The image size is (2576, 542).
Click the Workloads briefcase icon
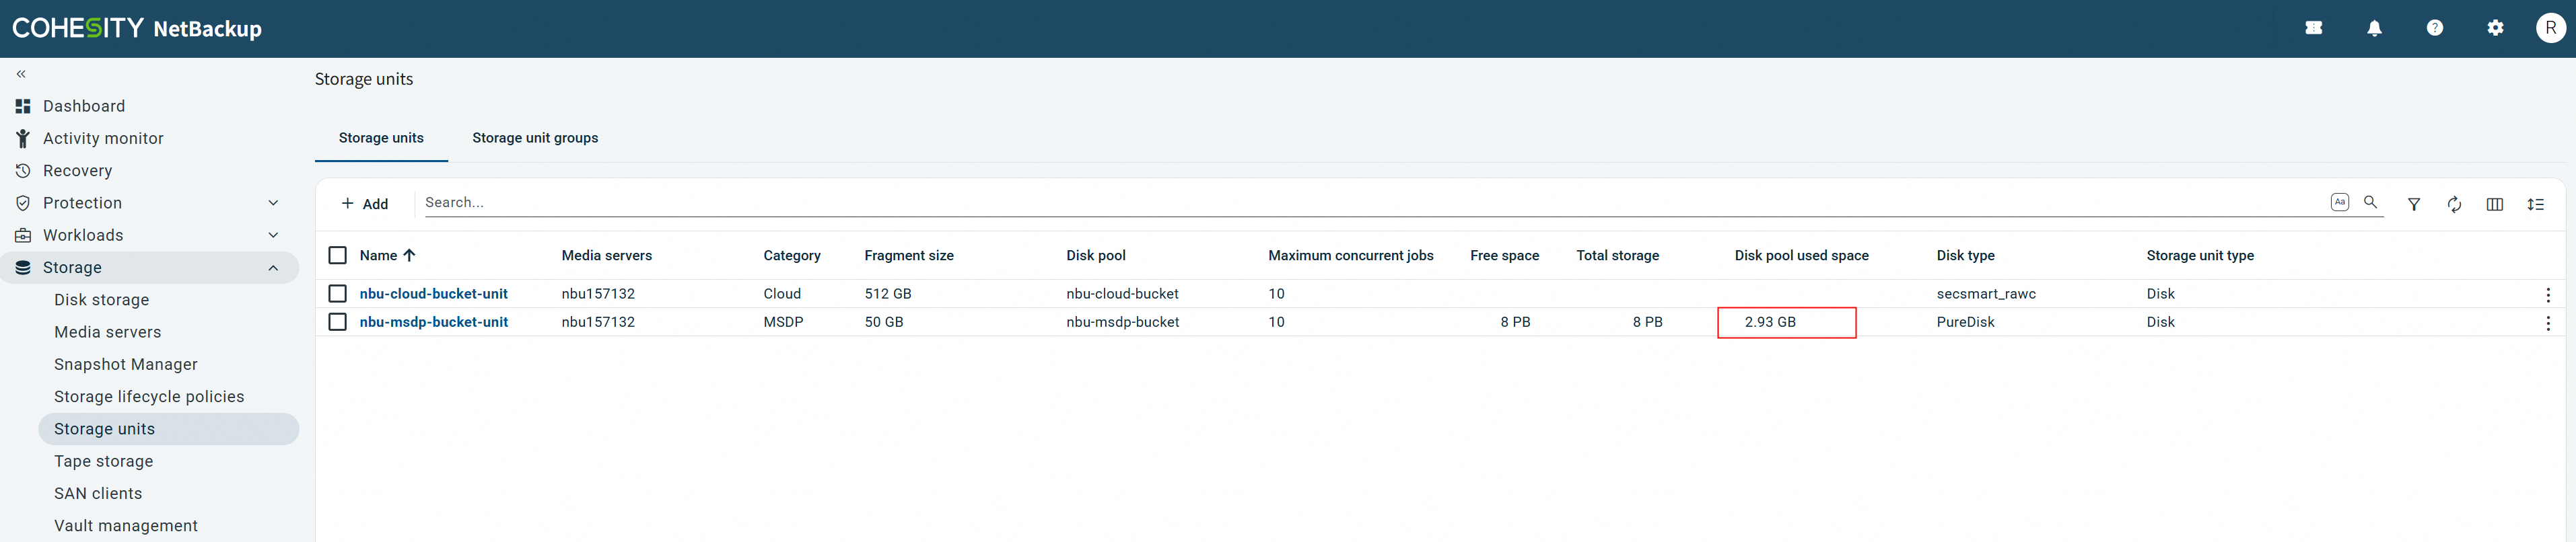(23, 235)
